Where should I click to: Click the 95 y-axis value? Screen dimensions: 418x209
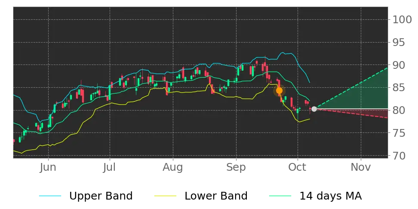399,43
